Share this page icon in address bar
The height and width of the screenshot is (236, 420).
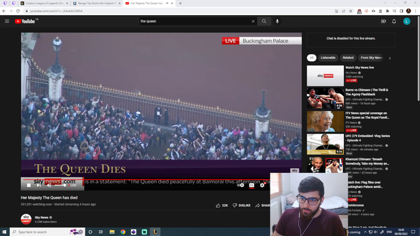[x=344, y=11]
